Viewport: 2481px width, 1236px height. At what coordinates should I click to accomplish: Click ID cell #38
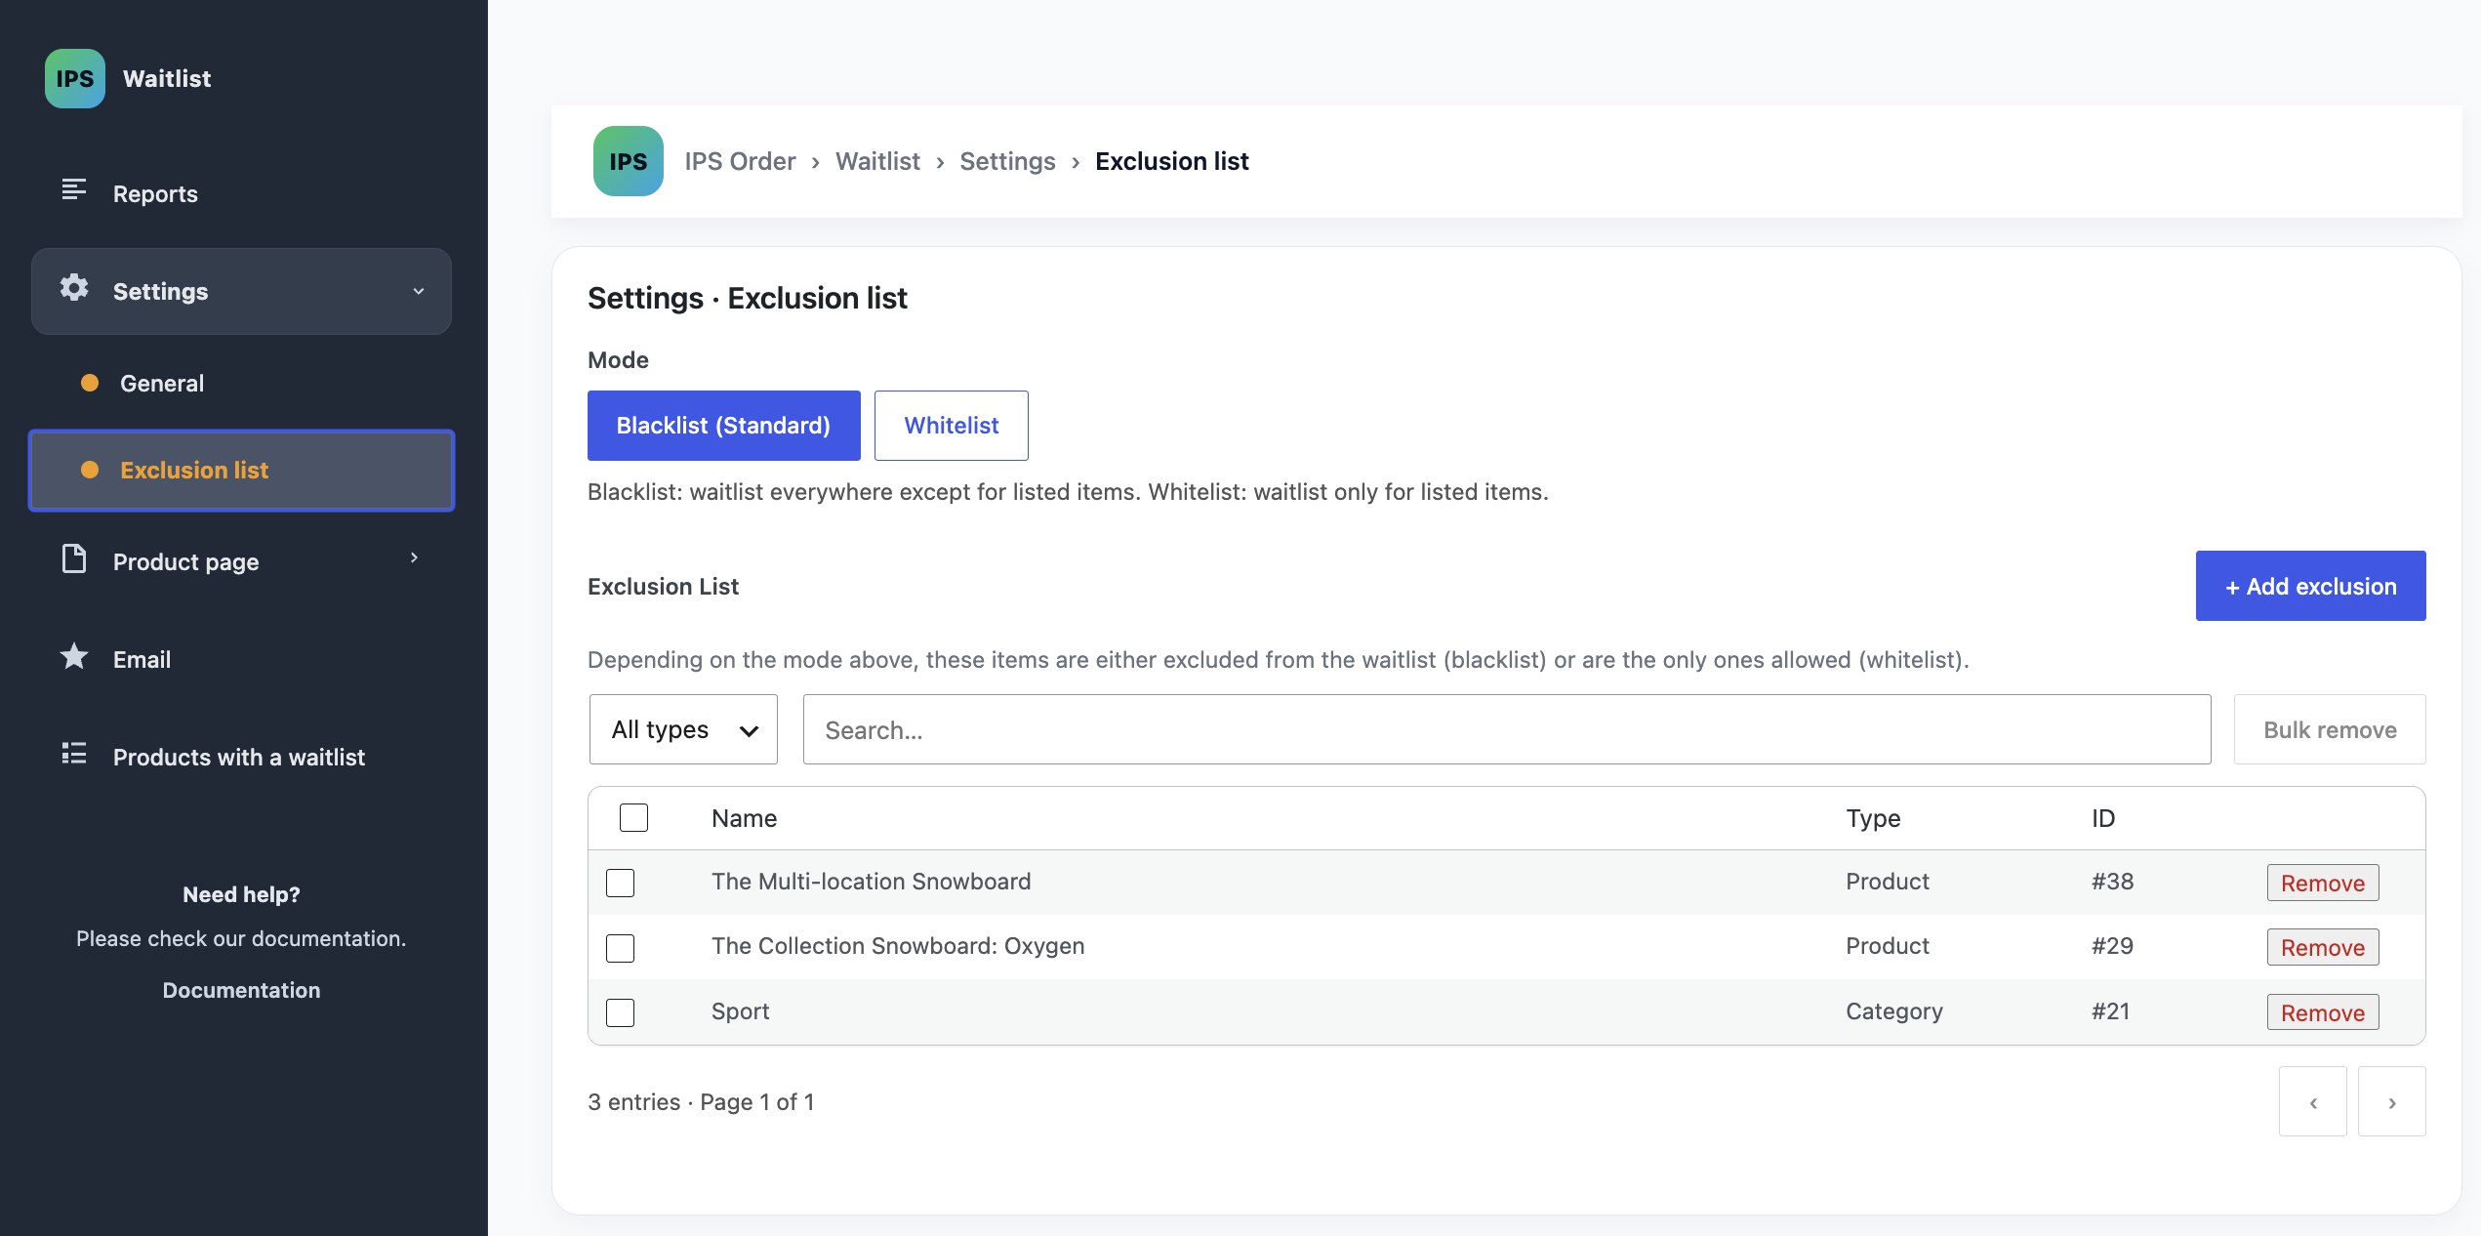(2112, 882)
